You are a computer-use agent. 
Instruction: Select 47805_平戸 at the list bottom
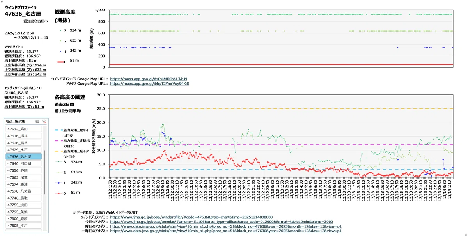pos(23,226)
